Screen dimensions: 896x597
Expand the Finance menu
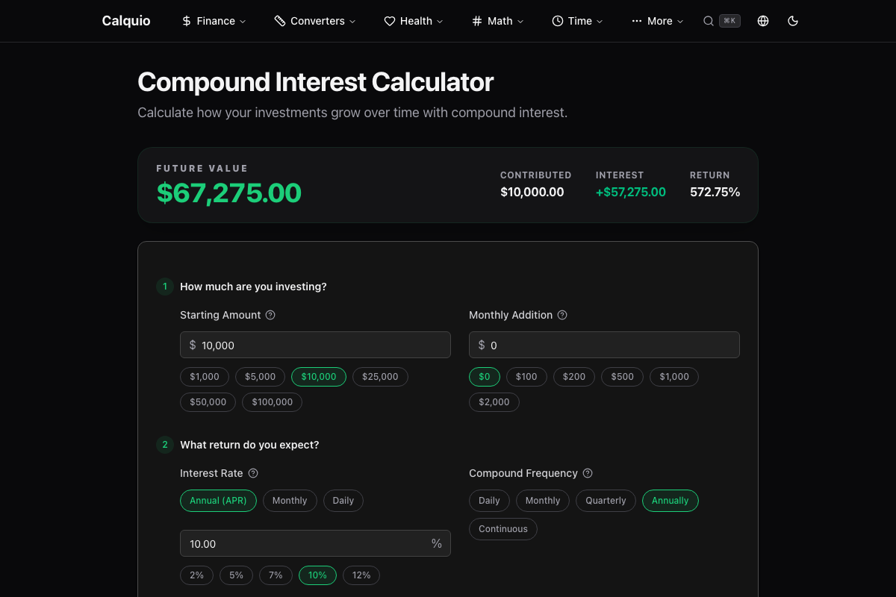tap(214, 21)
